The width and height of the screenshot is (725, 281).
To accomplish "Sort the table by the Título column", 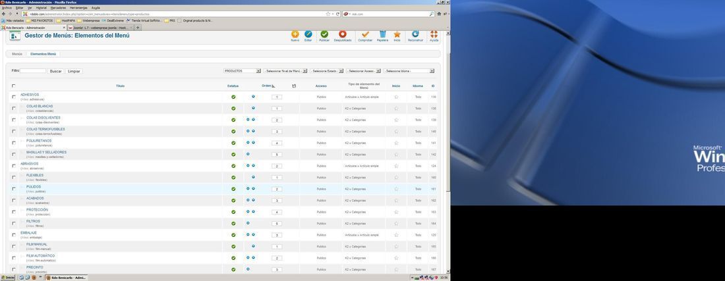I will click(x=120, y=86).
